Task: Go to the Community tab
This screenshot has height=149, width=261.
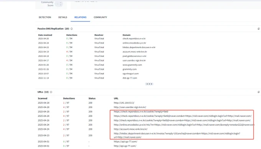Action: [101, 17]
